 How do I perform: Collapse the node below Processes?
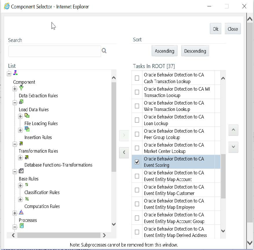point(15,227)
